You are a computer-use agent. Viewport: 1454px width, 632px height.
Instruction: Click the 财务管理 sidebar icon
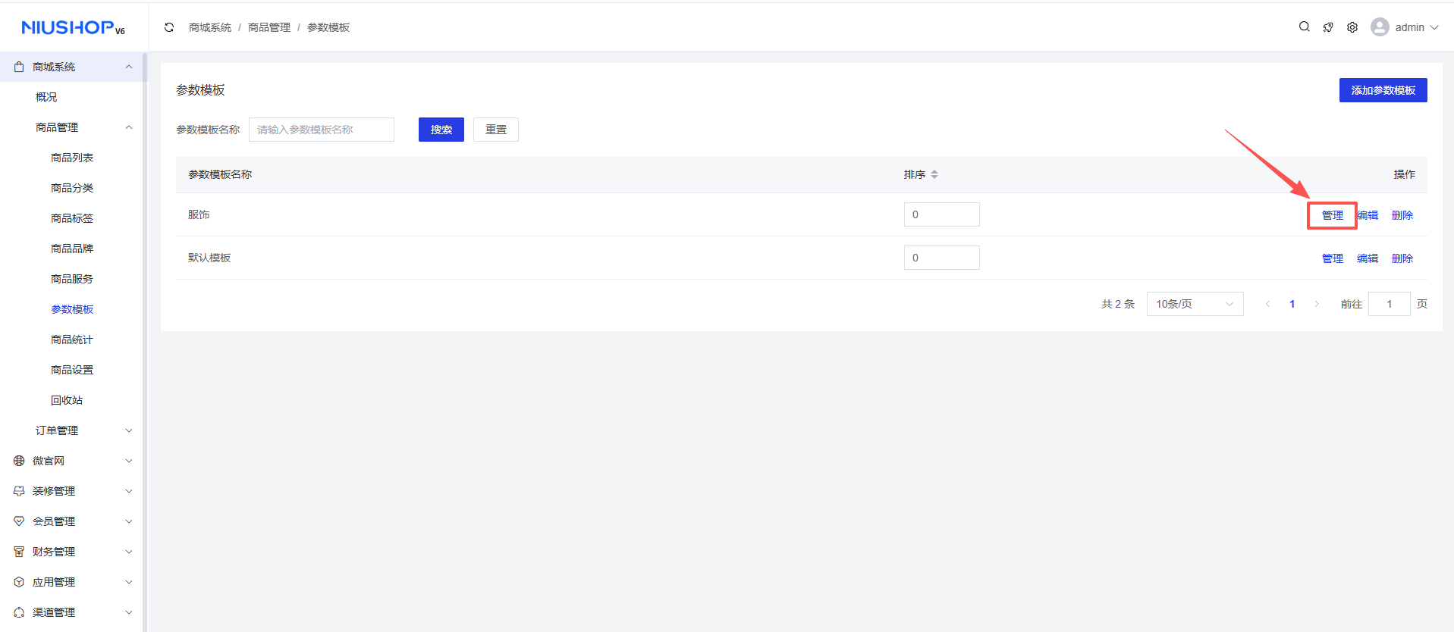tap(19, 552)
